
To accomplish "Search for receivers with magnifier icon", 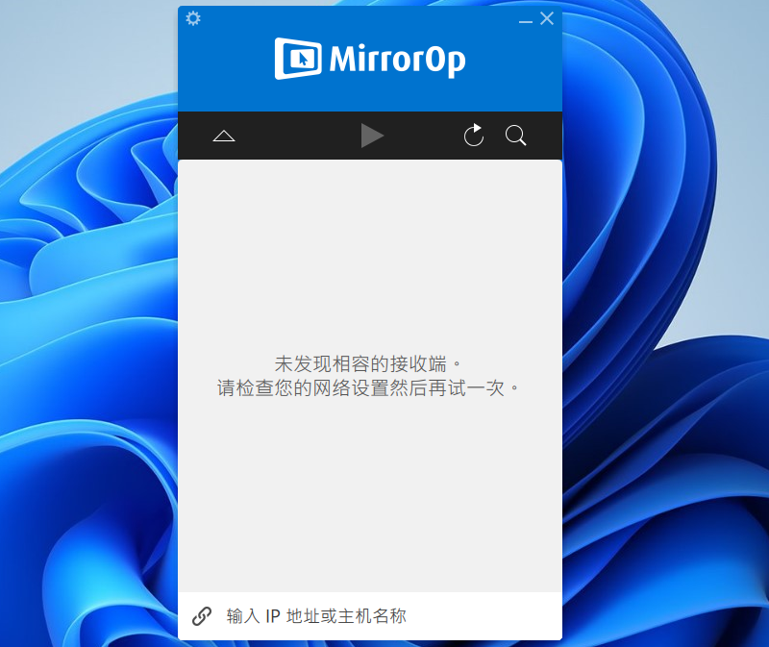I will click(x=515, y=136).
